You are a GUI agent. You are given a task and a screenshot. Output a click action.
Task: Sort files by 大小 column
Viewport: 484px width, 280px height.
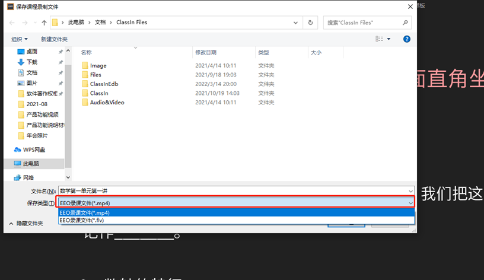click(316, 52)
